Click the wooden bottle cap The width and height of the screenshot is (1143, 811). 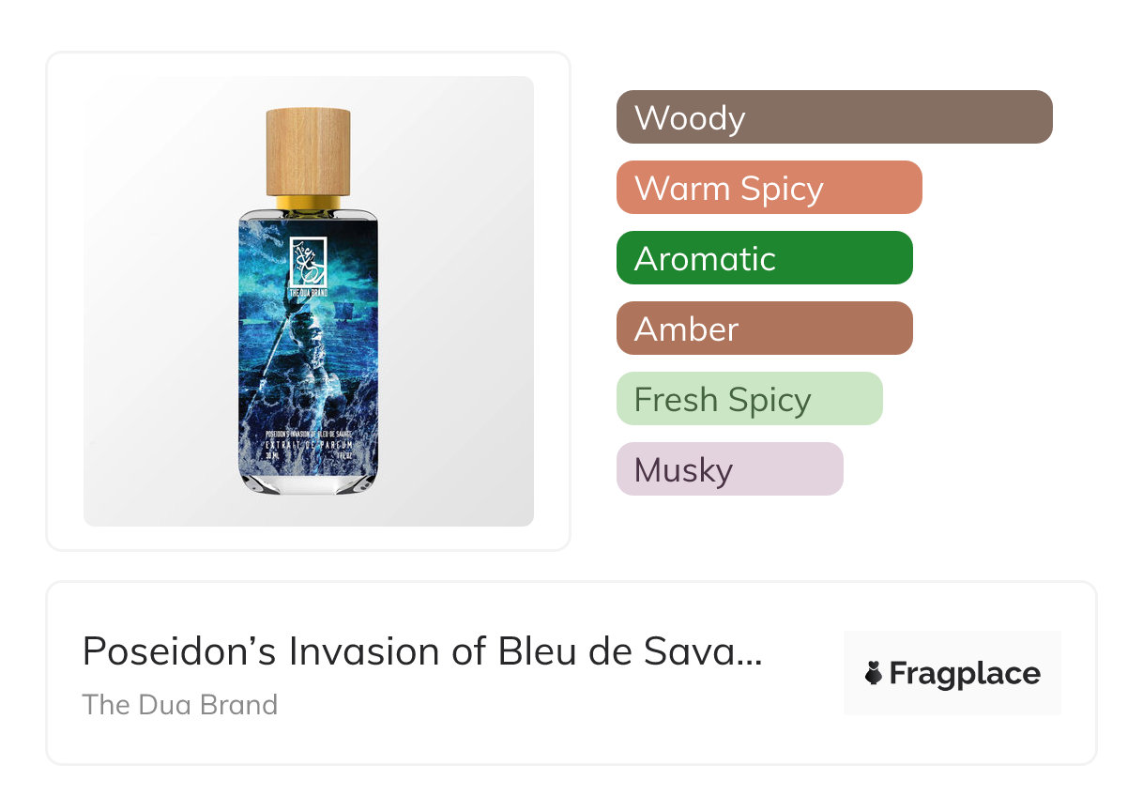point(308,152)
